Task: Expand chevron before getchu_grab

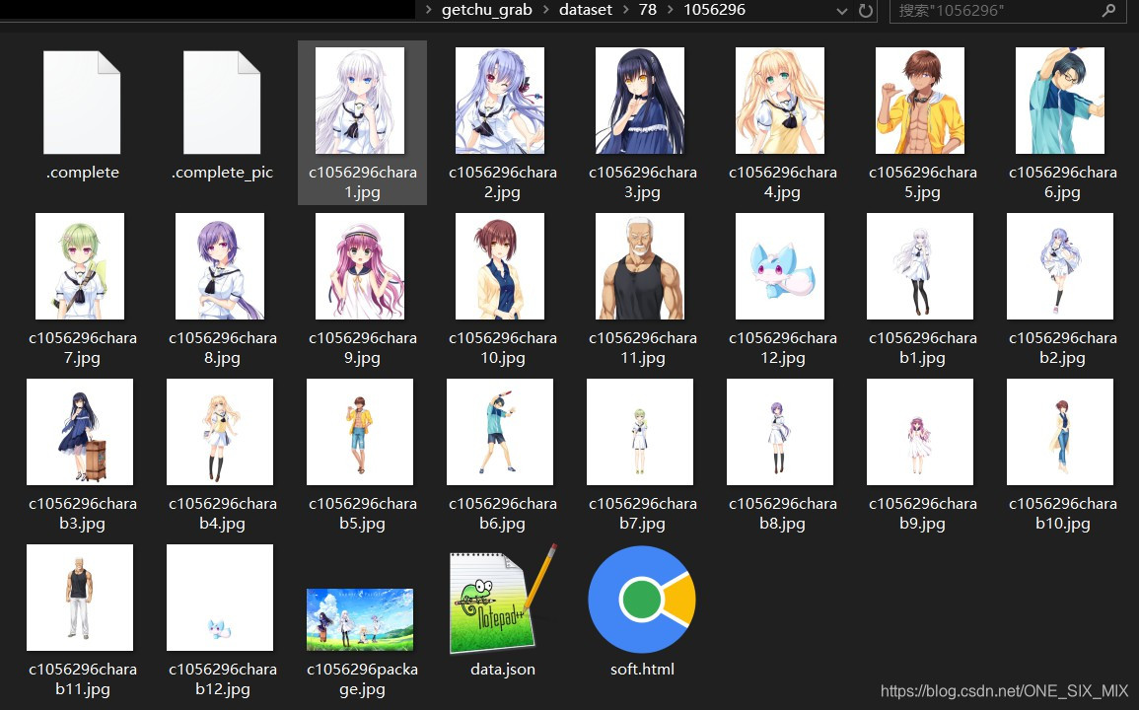Action: [x=428, y=10]
